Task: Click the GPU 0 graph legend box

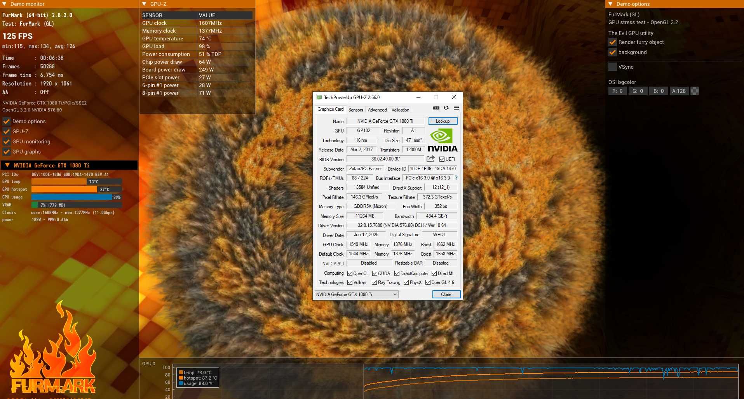Action: coord(198,378)
